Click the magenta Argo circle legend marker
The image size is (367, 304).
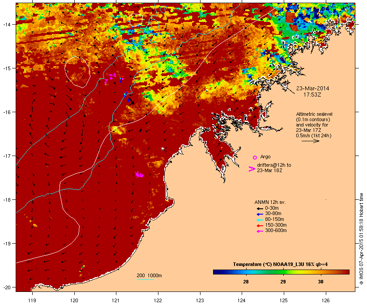coord(255,158)
